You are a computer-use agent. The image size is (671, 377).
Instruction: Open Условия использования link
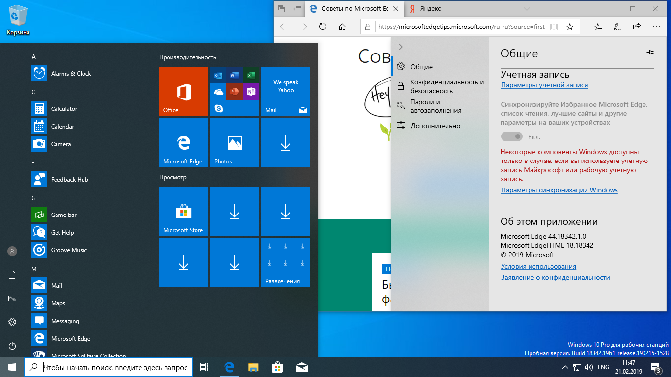click(x=538, y=266)
